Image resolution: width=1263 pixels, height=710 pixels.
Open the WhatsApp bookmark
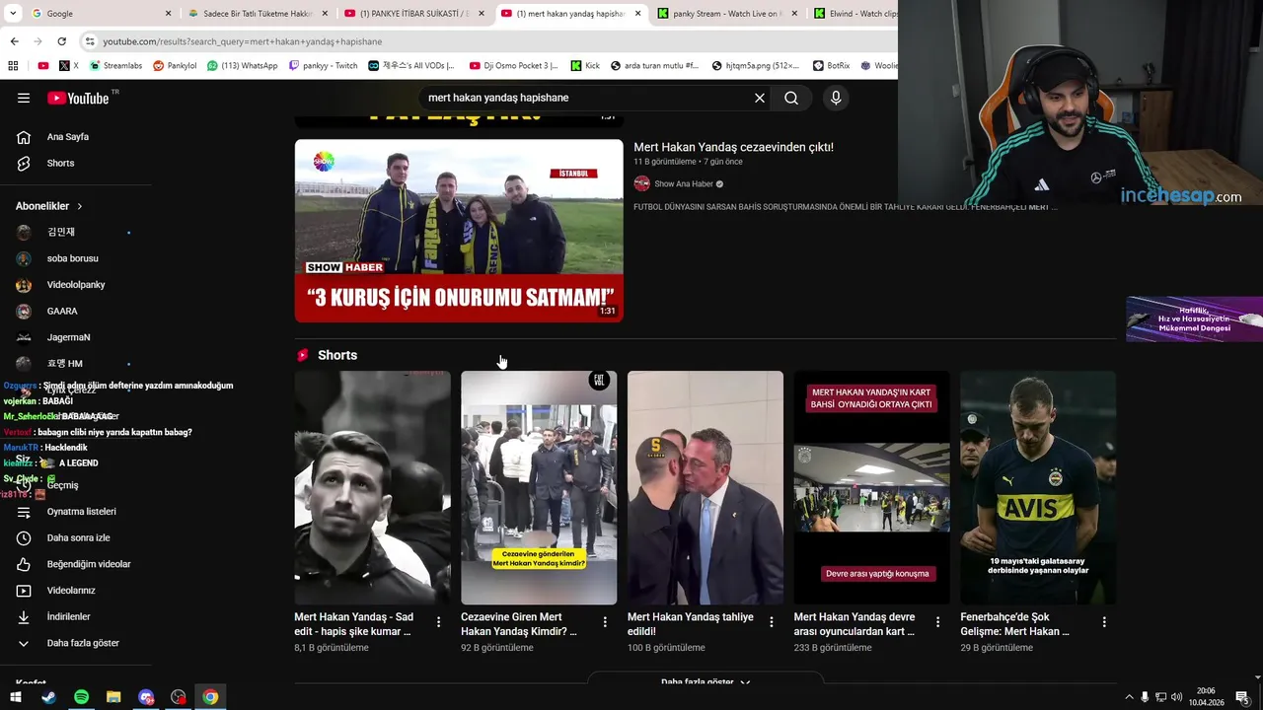[242, 66]
